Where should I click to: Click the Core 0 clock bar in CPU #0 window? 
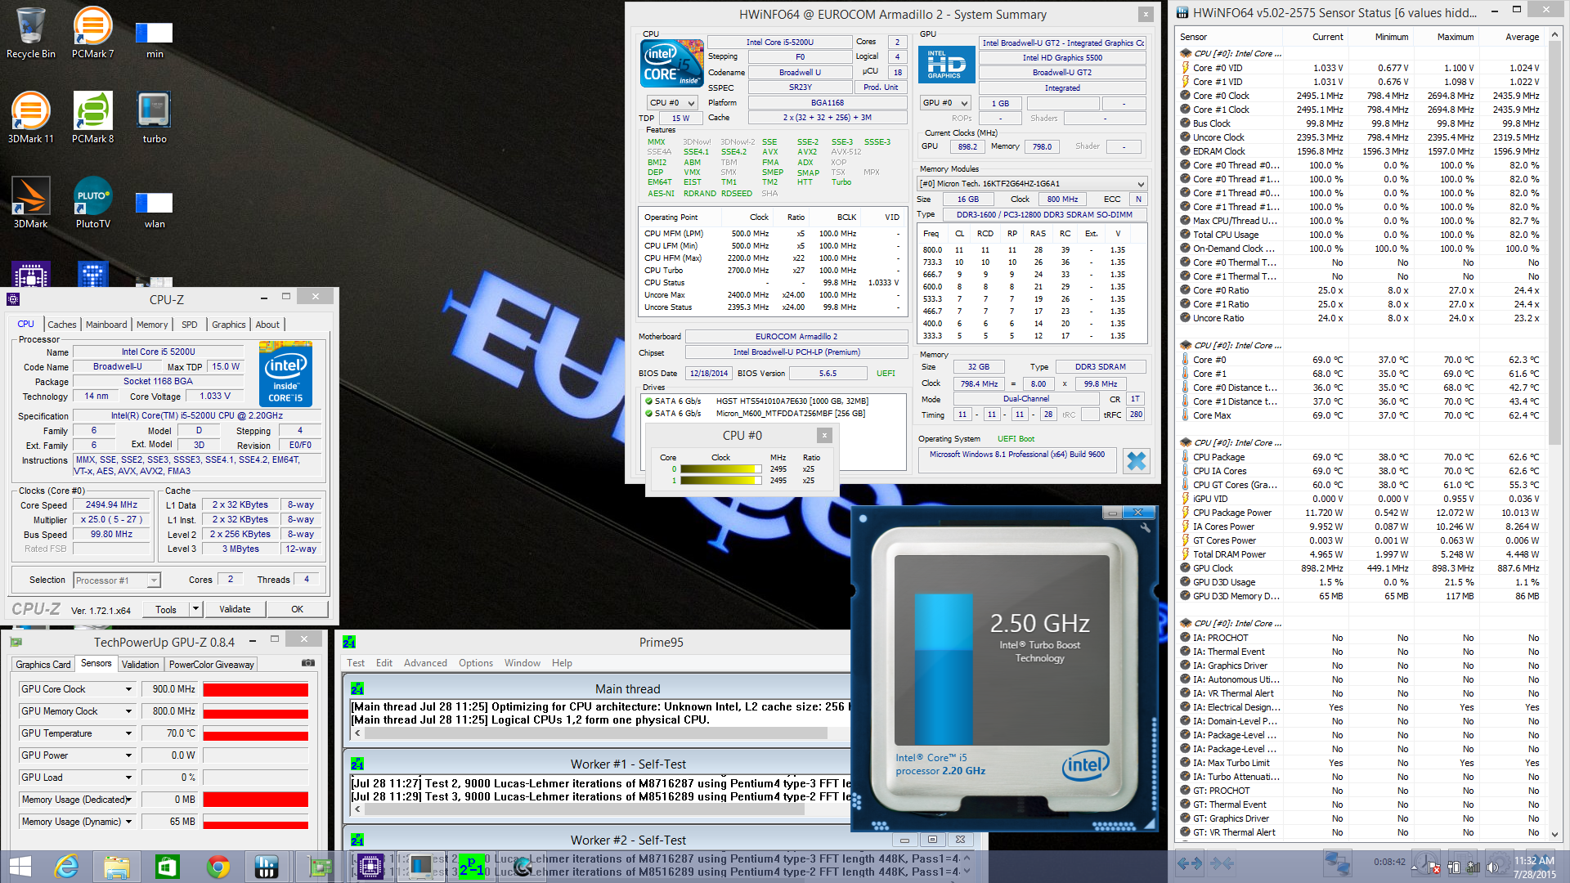[720, 469]
